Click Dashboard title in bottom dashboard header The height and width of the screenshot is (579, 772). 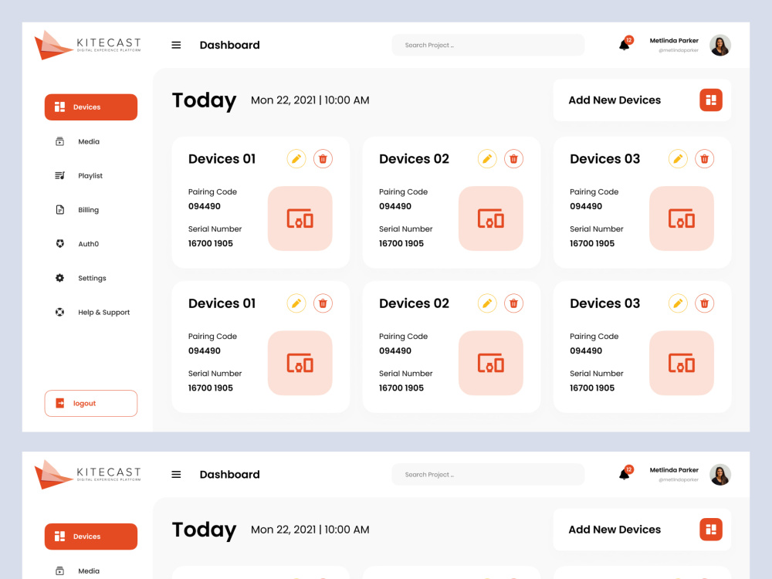[x=229, y=474]
